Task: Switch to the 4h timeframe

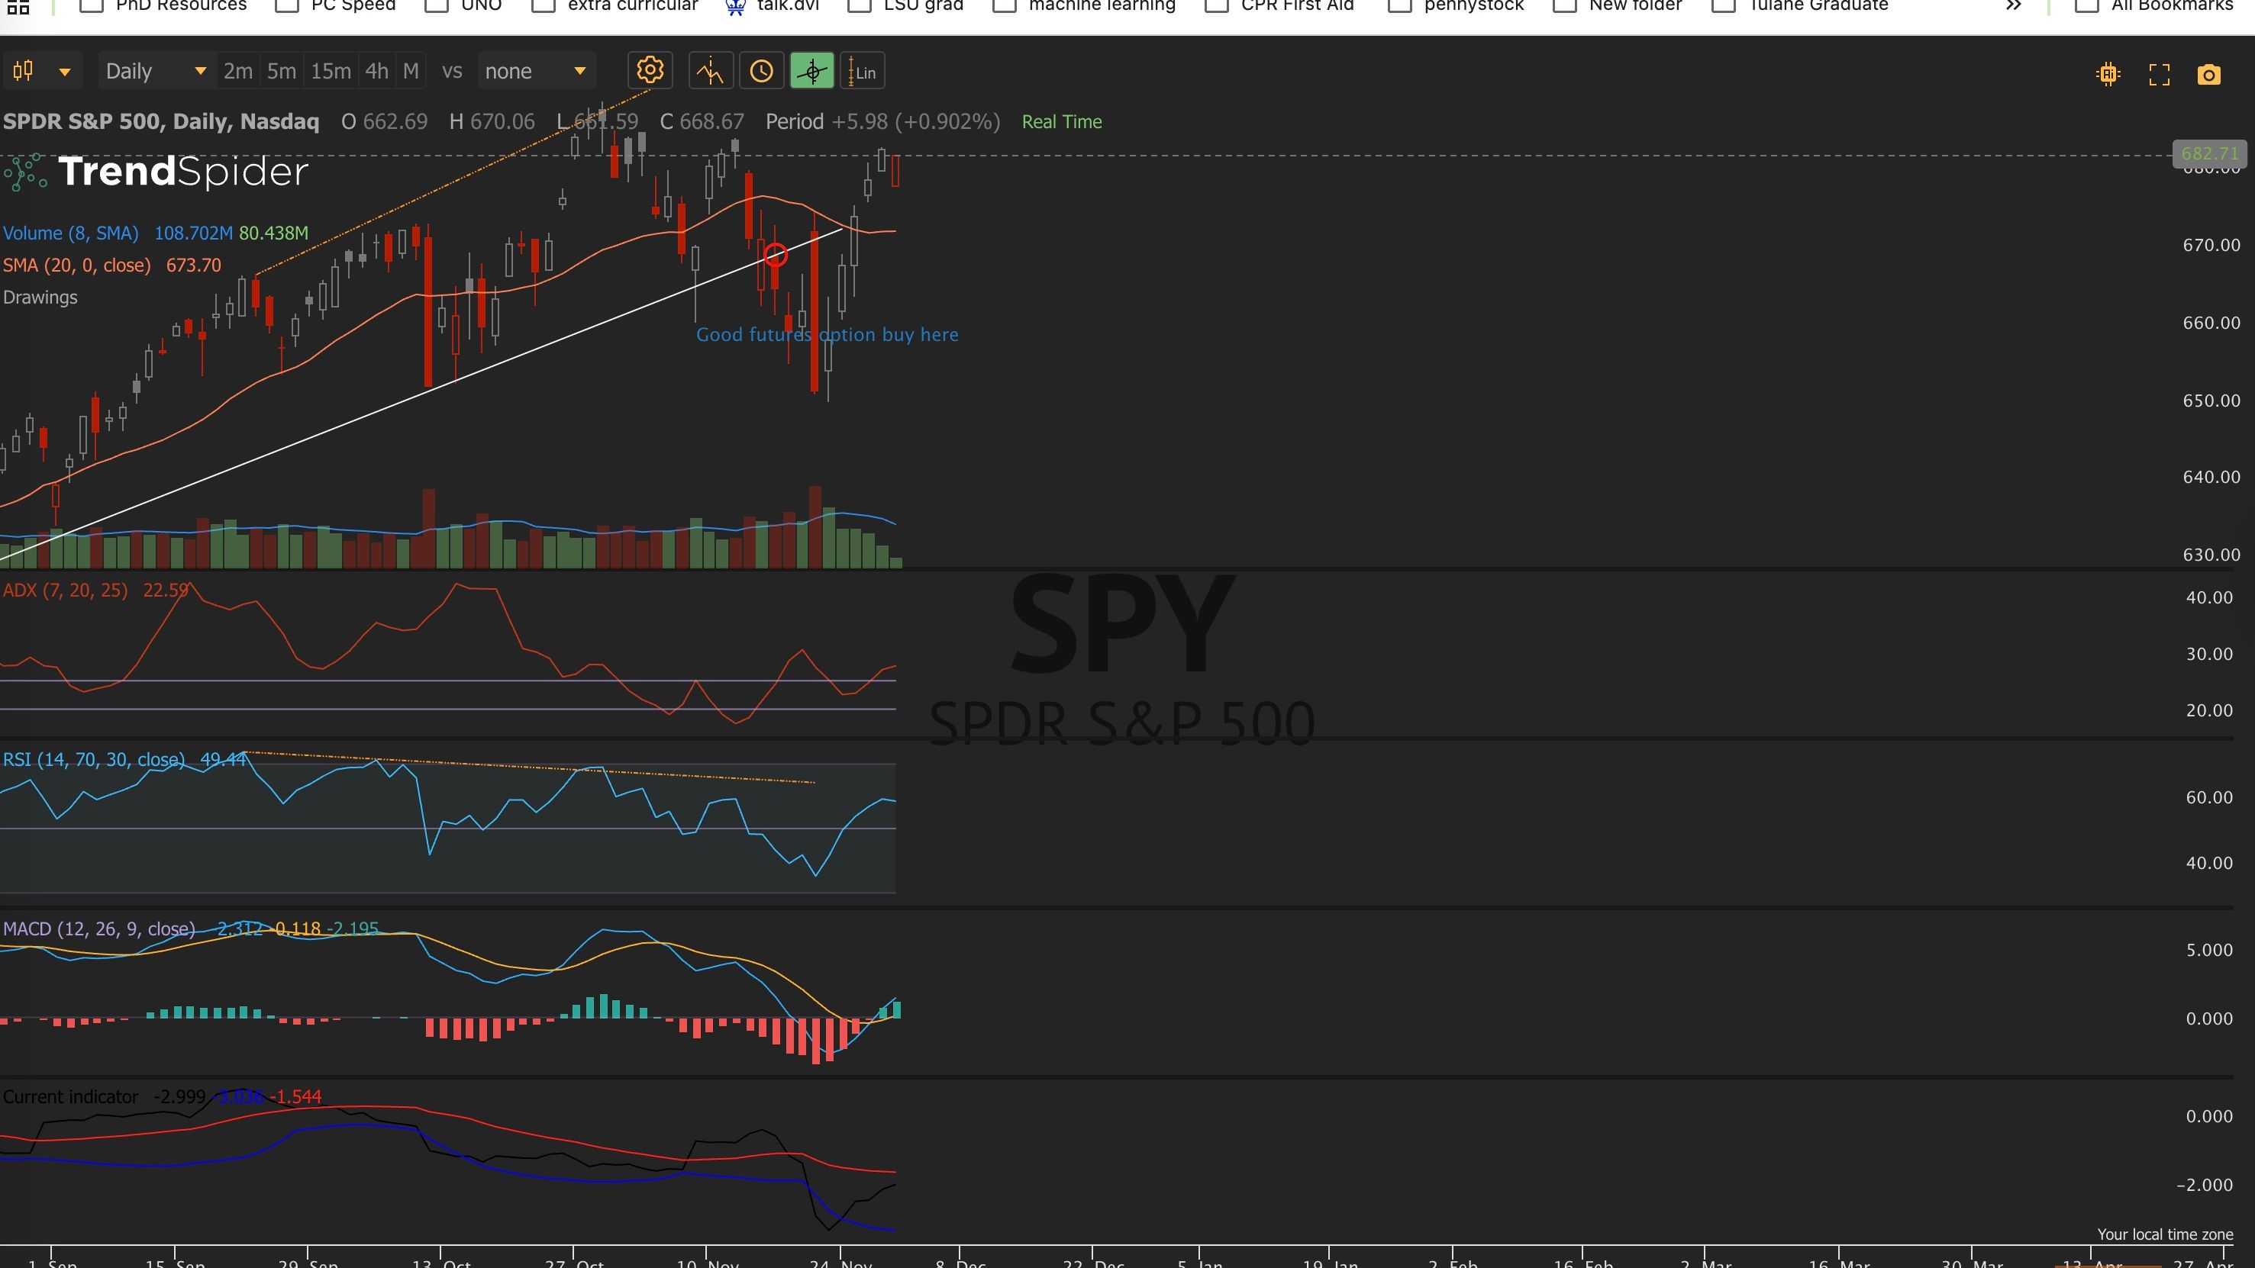Action: click(376, 72)
